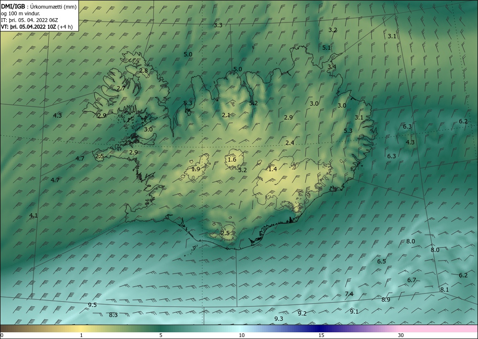The width and height of the screenshot is (478, 339).
Task: Click the map value 2.4
Action: click(290, 142)
